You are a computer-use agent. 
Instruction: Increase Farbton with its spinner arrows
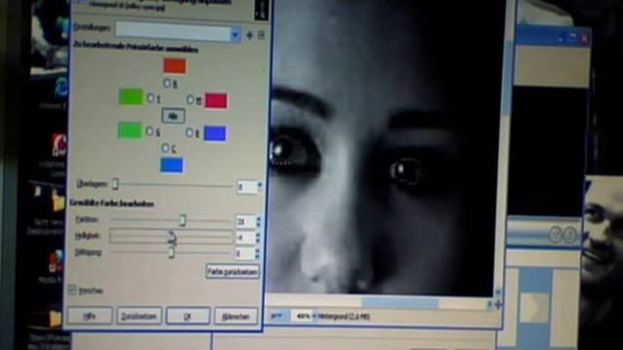tap(259, 222)
